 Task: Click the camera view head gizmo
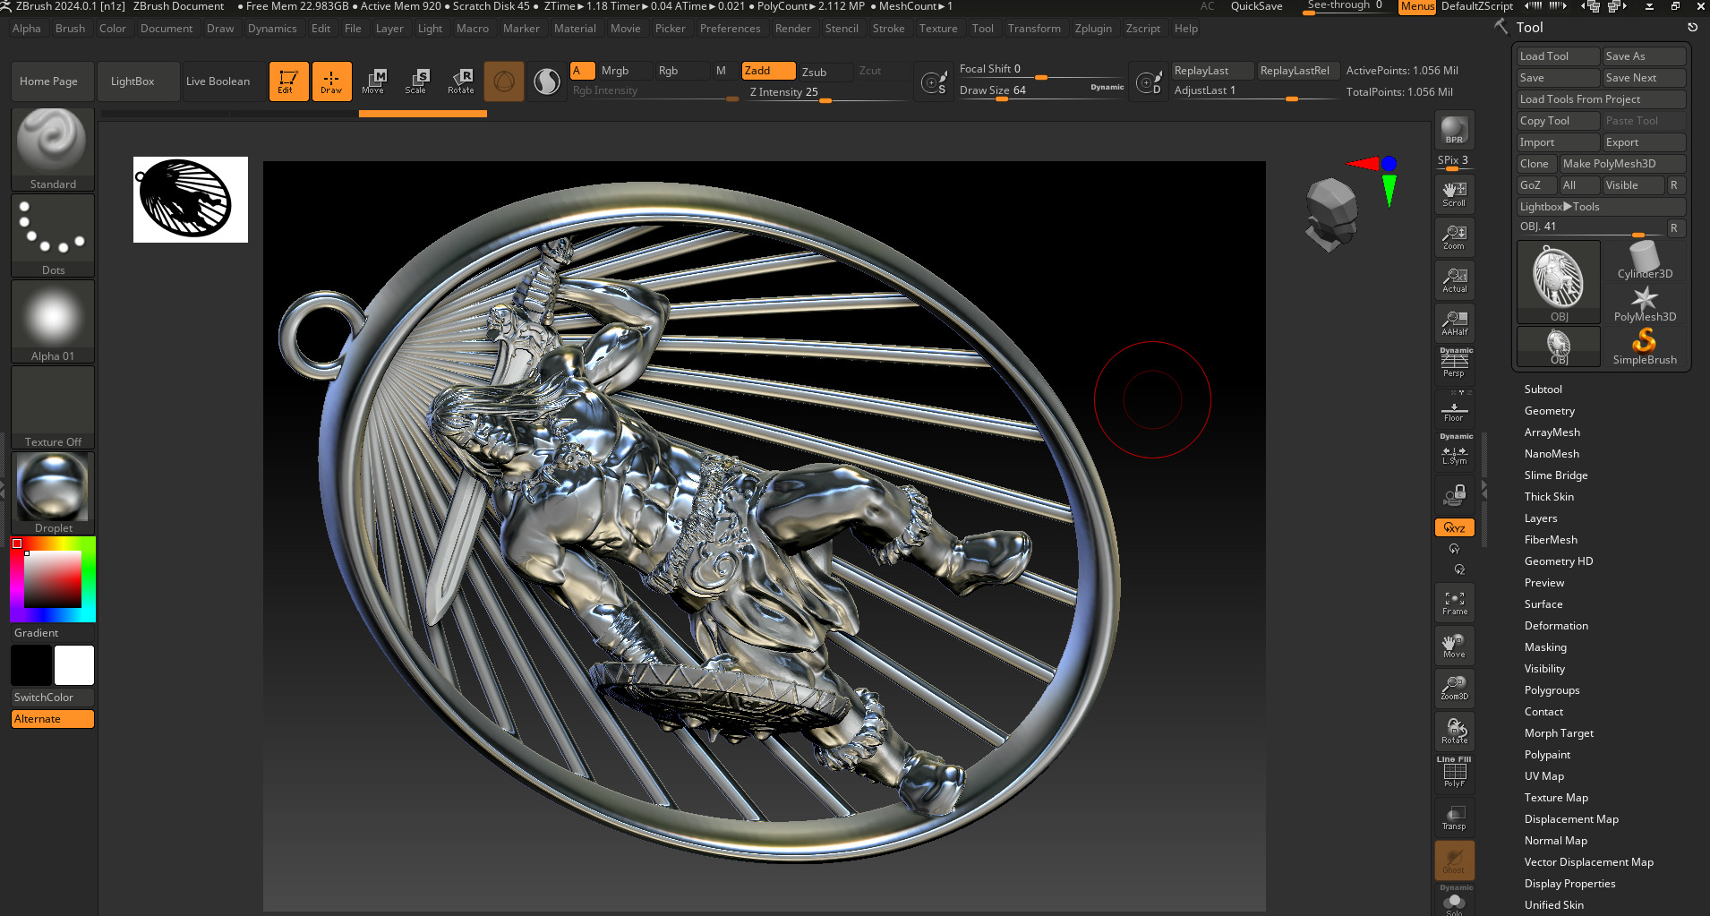point(1331,213)
